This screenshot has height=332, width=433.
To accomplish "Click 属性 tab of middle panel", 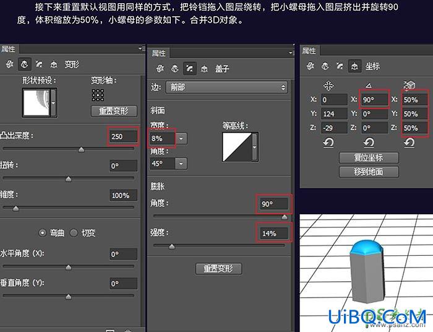I will pos(158,53).
